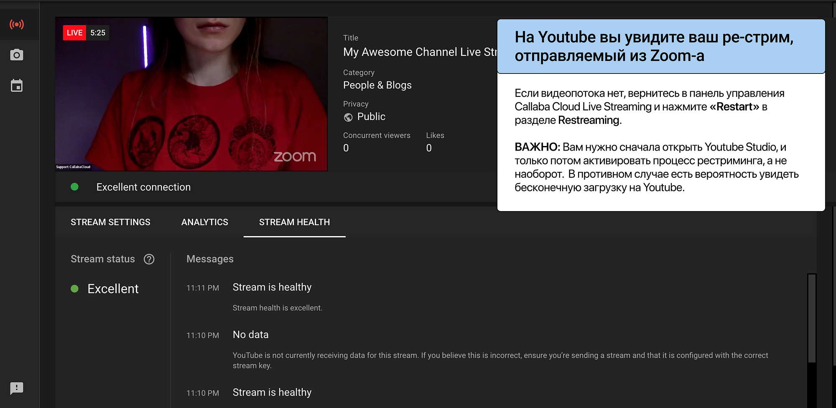Open the Stream live broadcast icon
836x408 pixels.
(17, 24)
